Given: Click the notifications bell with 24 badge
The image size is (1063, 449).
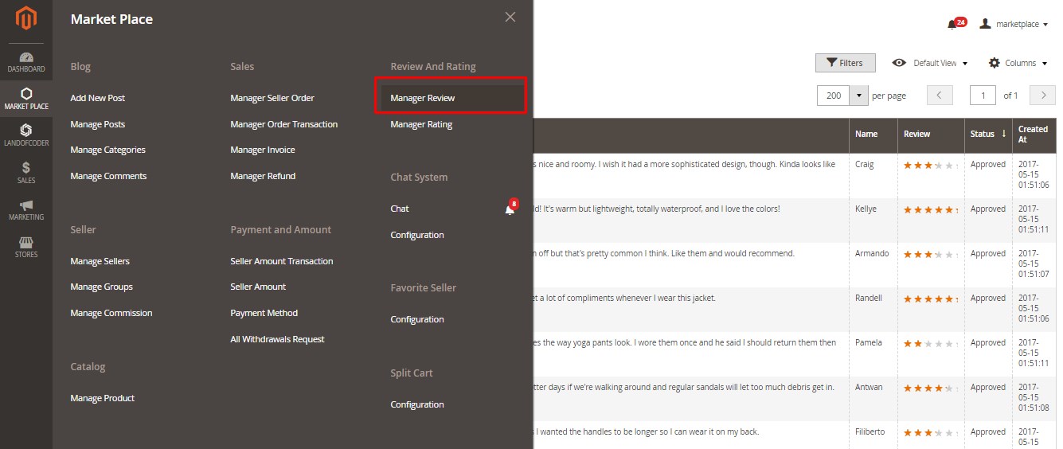Looking at the screenshot, I should [952, 25].
